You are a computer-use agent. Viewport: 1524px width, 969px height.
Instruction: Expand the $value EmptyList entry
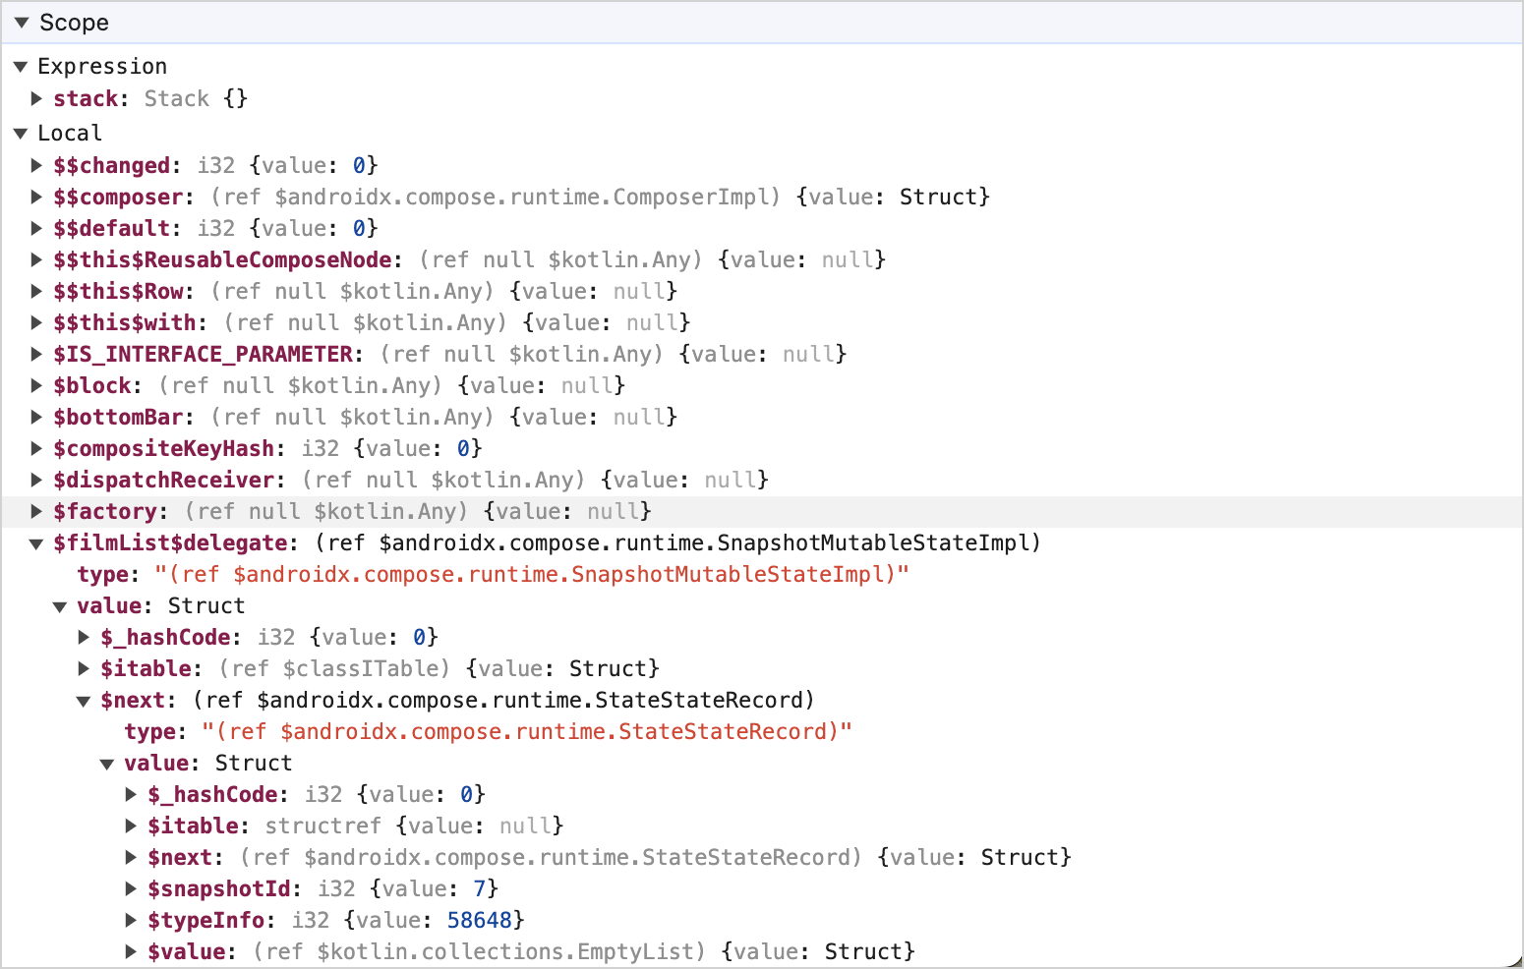pos(131,951)
